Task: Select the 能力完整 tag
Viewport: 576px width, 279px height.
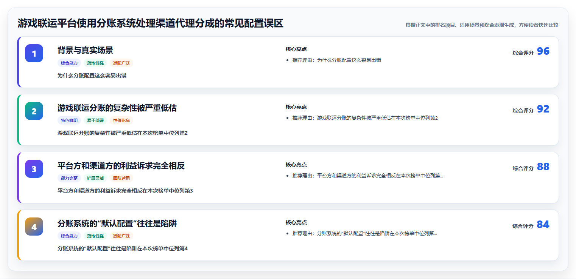Action: click(x=69, y=179)
